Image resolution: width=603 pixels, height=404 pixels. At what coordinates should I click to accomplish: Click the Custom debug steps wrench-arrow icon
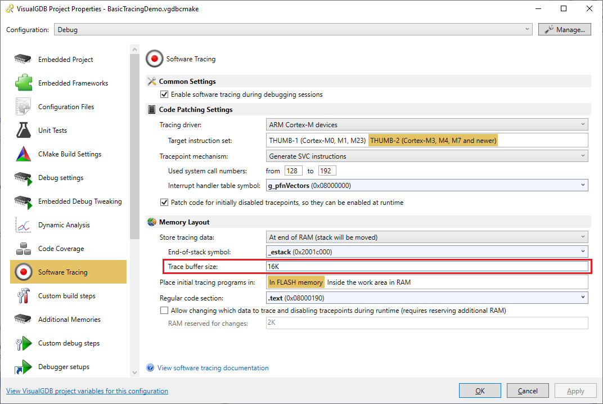24,343
